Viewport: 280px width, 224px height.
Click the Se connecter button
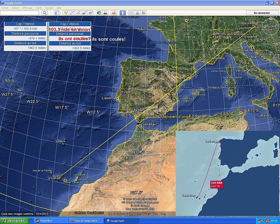262,13
